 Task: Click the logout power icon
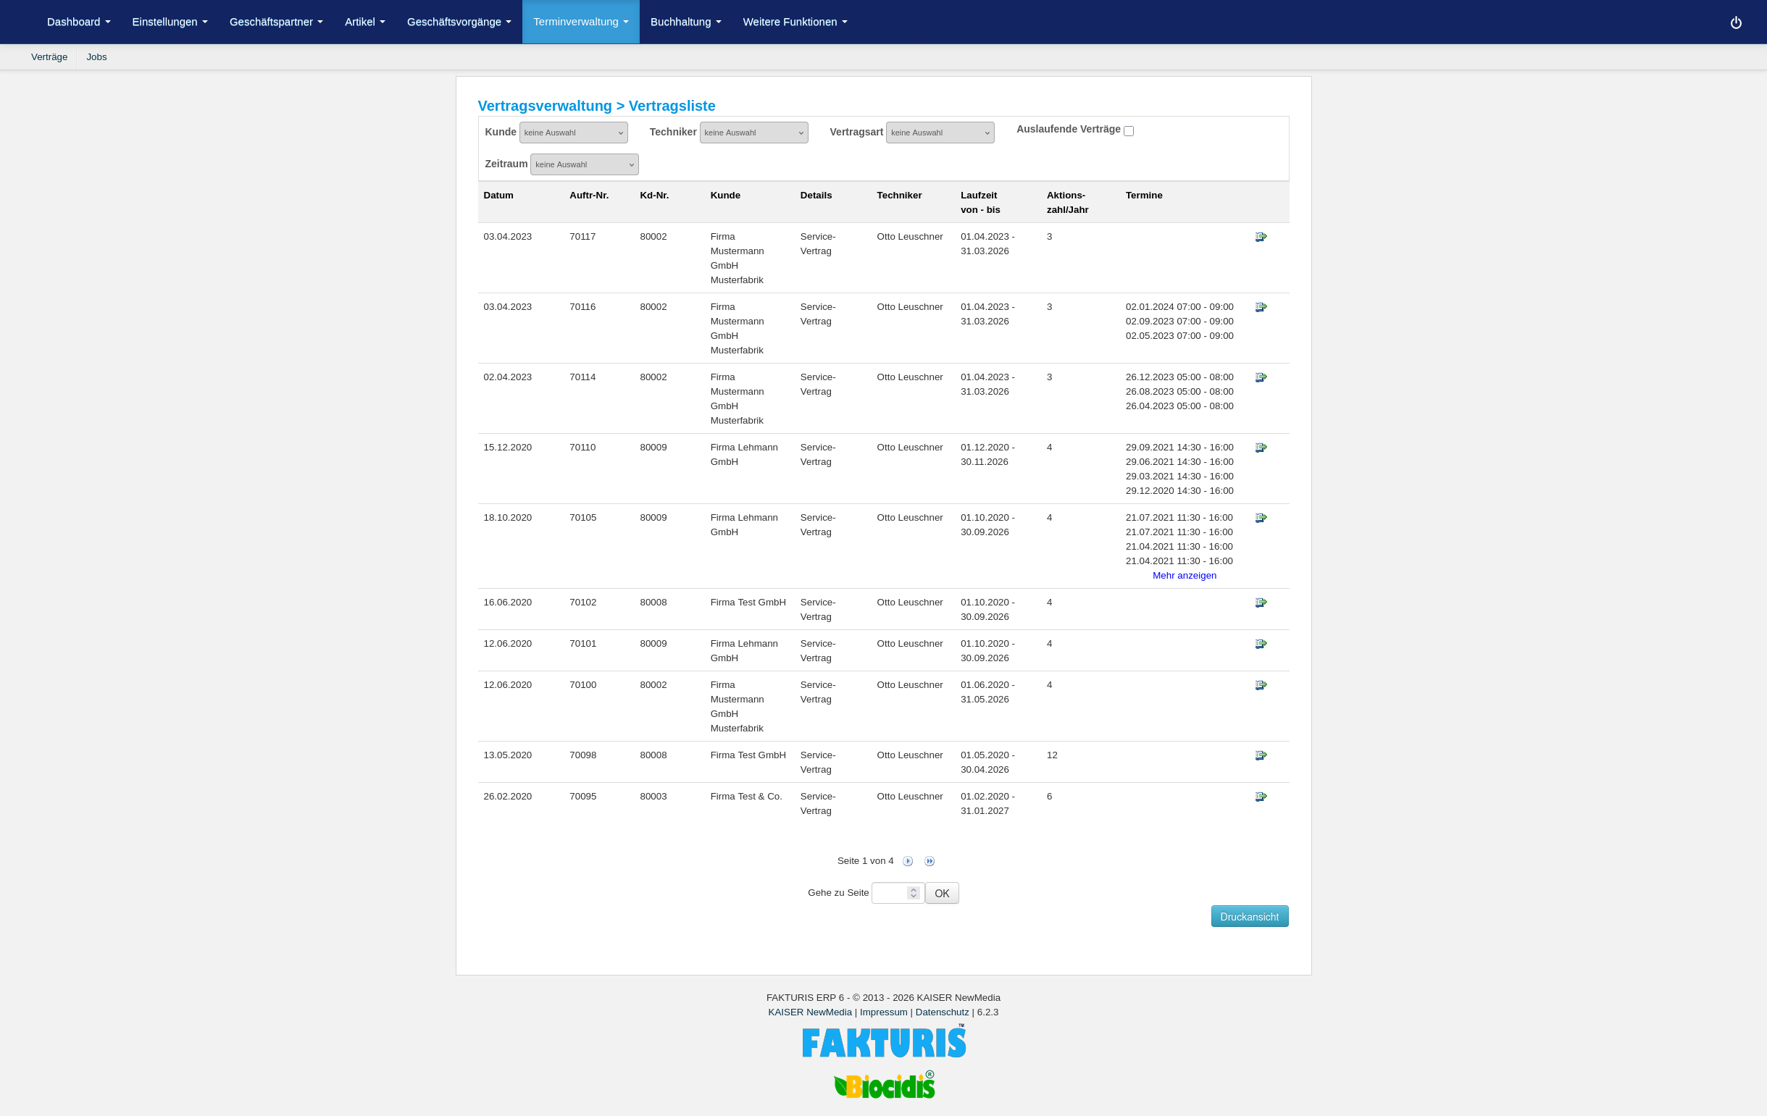click(x=1735, y=22)
